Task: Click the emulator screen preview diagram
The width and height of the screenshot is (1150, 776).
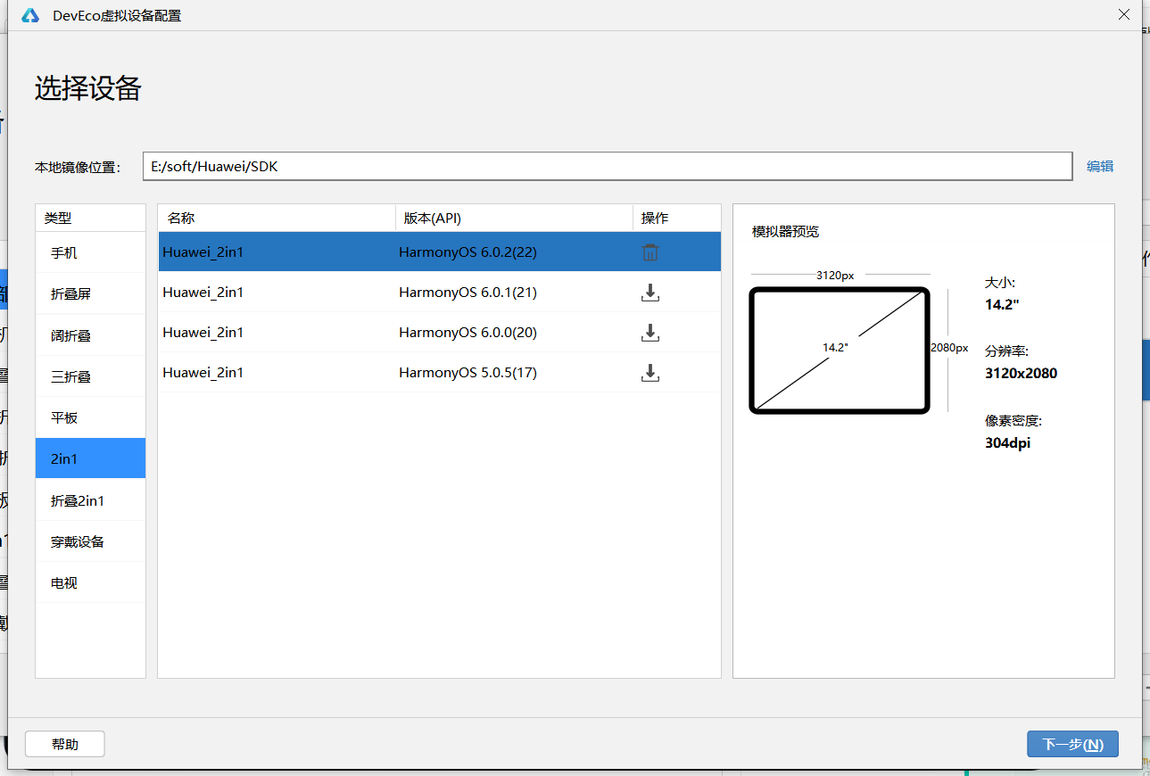Action: pos(840,350)
